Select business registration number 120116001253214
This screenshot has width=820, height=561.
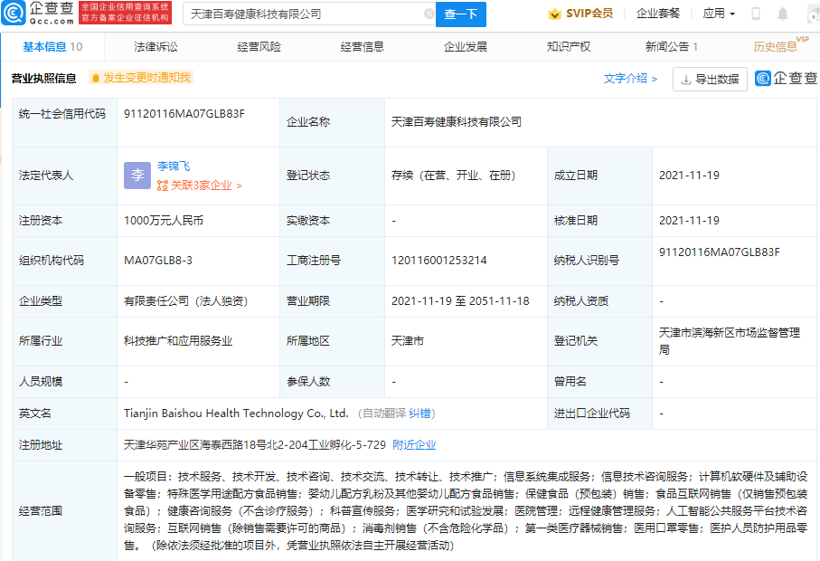(x=438, y=261)
